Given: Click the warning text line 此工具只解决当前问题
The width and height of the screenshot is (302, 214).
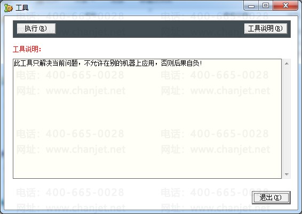Looking at the screenshot, I should click(45, 63).
